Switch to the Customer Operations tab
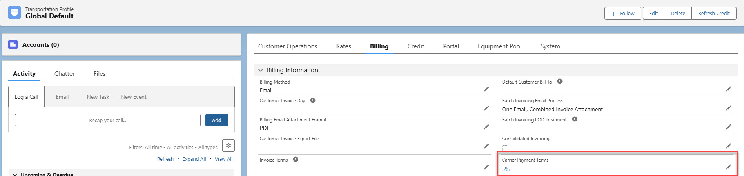Screen dimensions: 744x176 pos(288,46)
